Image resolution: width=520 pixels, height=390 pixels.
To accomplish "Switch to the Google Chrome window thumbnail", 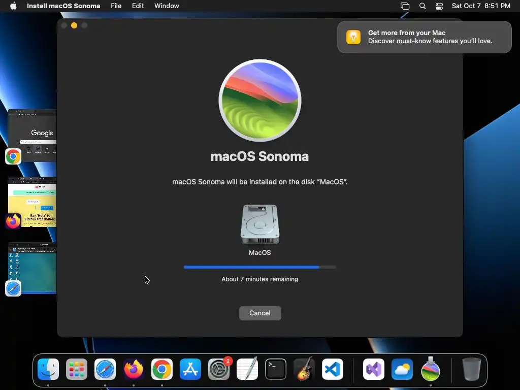I will [x=32, y=135].
